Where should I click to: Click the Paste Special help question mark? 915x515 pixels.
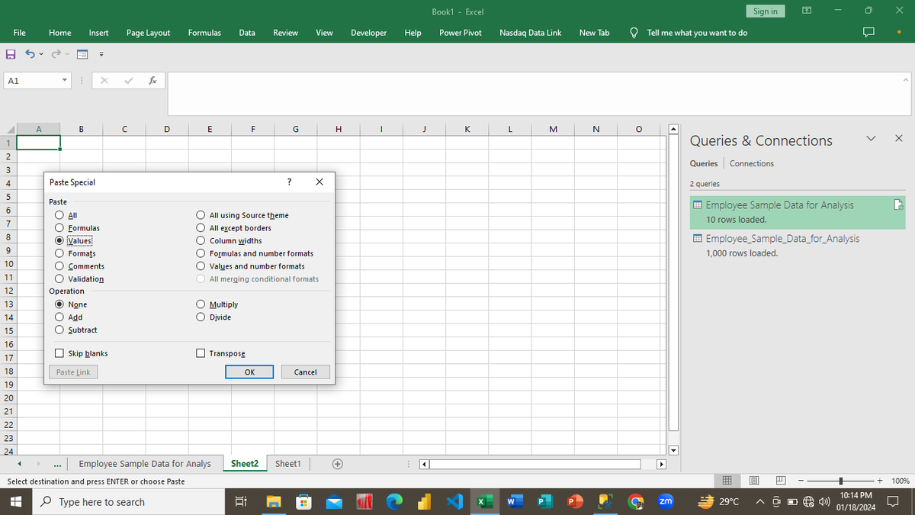(x=288, y=182)
